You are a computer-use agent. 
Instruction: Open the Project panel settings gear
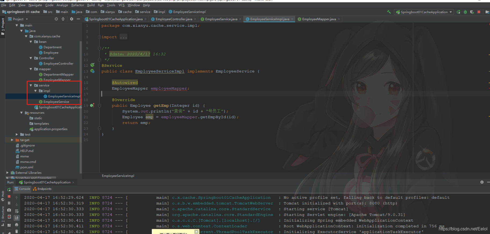[x=71, y=19]
